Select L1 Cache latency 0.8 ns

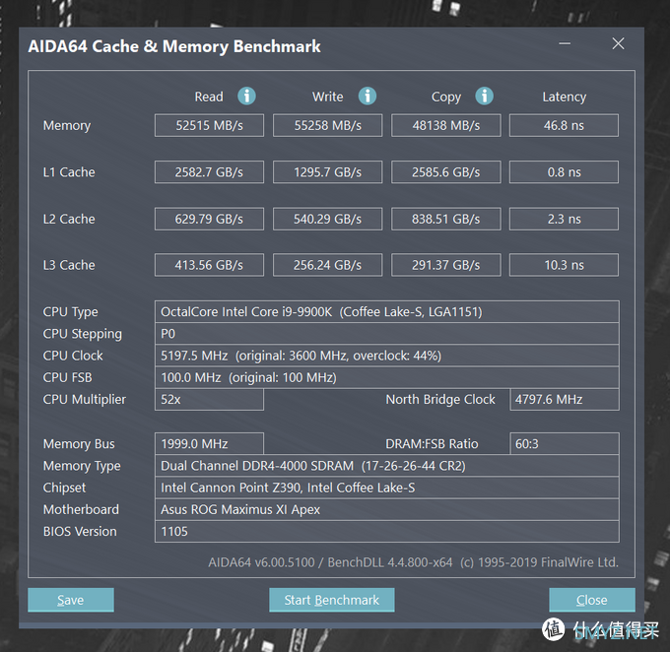[564, 171]
